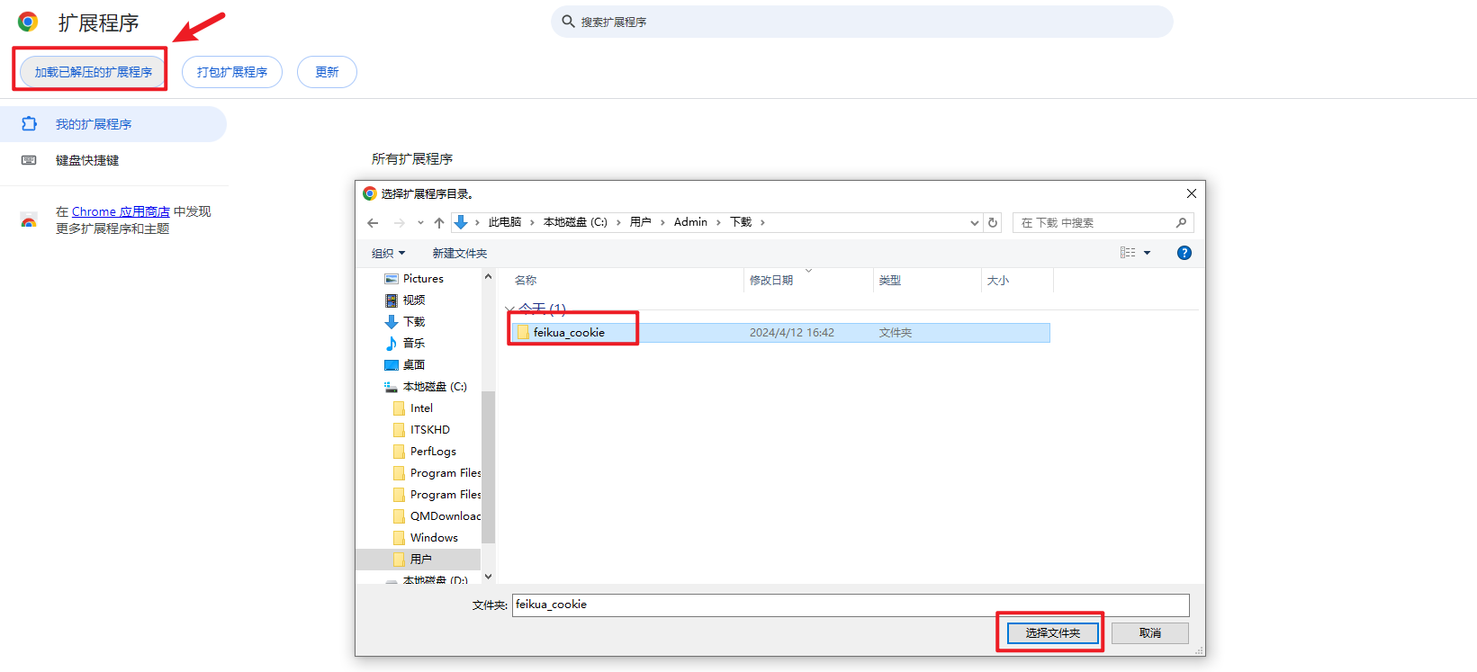Open recent locations dropdown beside forward arrow
Viewport: 1477px width, 672px height.
click(x=420, y=222)
